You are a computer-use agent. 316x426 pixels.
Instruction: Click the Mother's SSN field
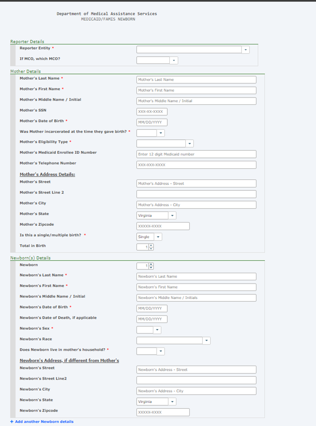152,112
